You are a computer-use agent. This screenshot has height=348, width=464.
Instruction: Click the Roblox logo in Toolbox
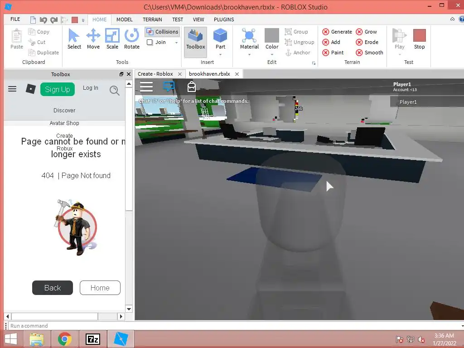tap(30, 89)
